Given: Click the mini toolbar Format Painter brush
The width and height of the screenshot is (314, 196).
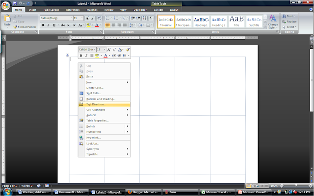Looking at the screenshot, I should 128,49.
